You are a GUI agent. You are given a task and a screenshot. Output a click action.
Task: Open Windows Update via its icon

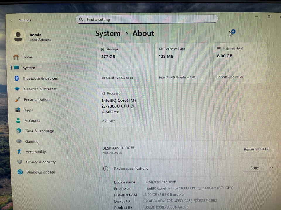(x=20, y=172)
